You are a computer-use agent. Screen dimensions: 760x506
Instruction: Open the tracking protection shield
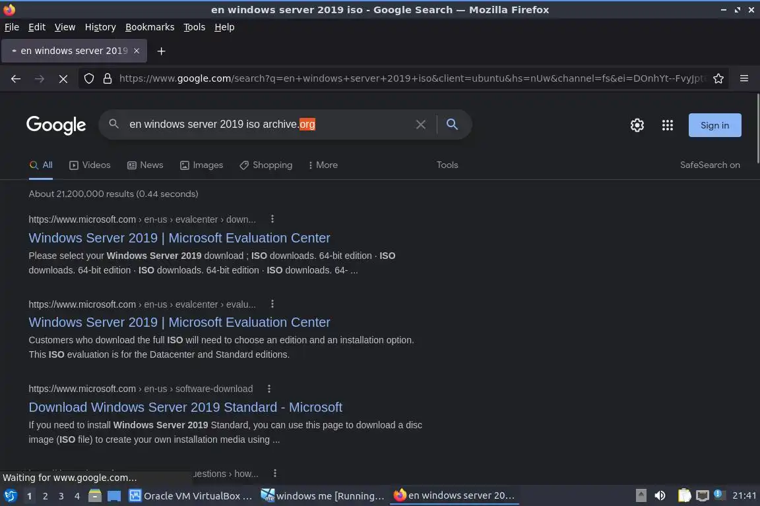pos(88,78)
